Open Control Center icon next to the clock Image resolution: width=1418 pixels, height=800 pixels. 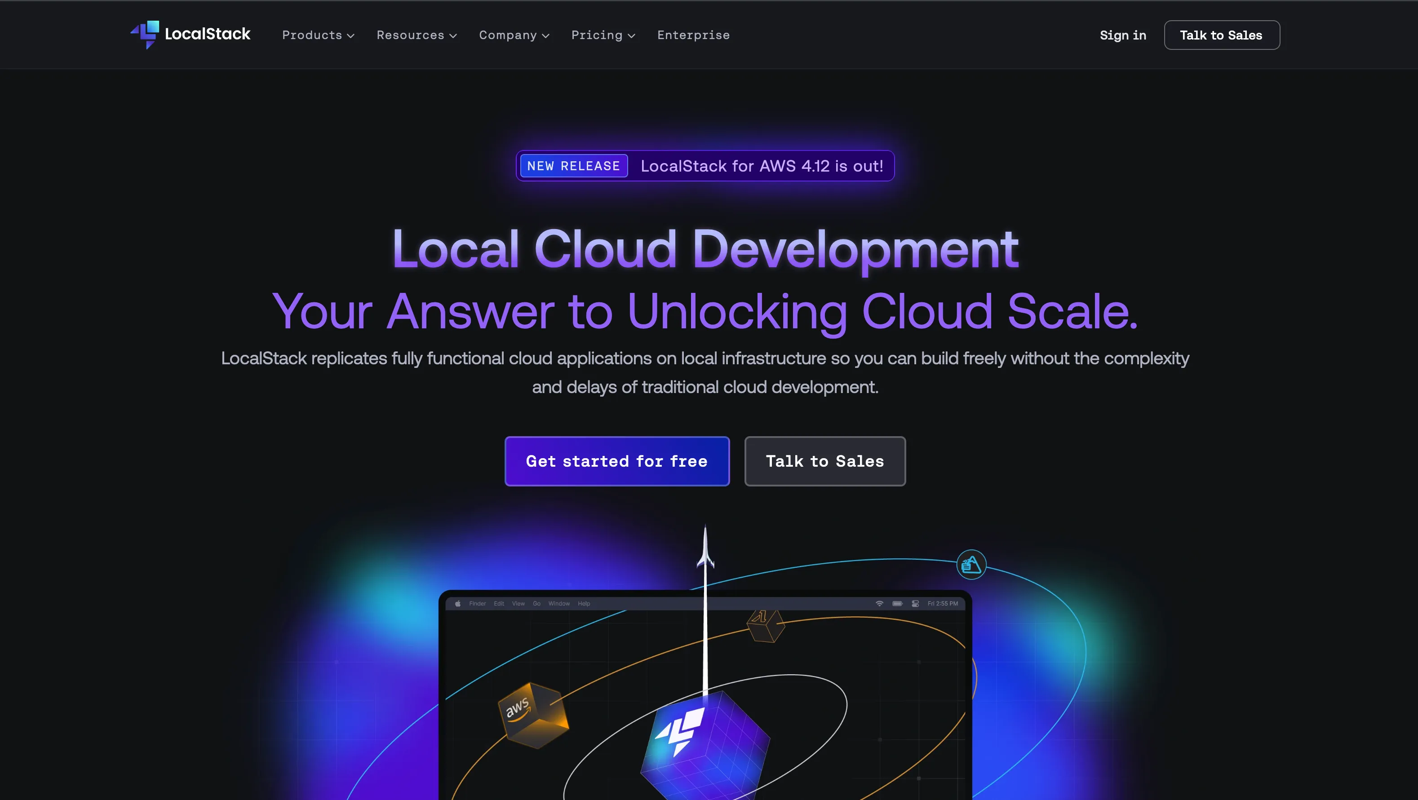[x=915, y=604]
